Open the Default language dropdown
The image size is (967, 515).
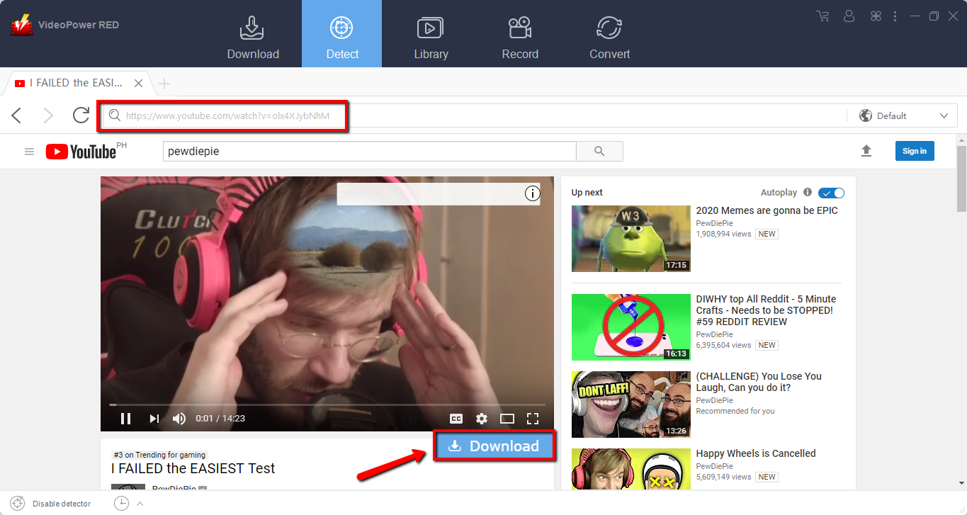pyautogui.click(x=903, y=115)
